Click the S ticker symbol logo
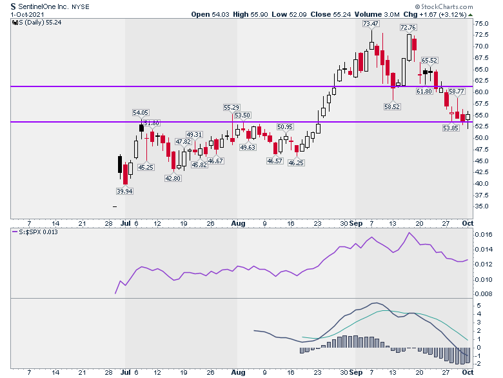 tap(13, 6)
